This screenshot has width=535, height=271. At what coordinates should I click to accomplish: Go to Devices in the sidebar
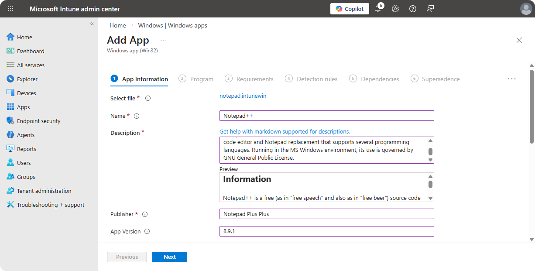[x=26, y=93]
